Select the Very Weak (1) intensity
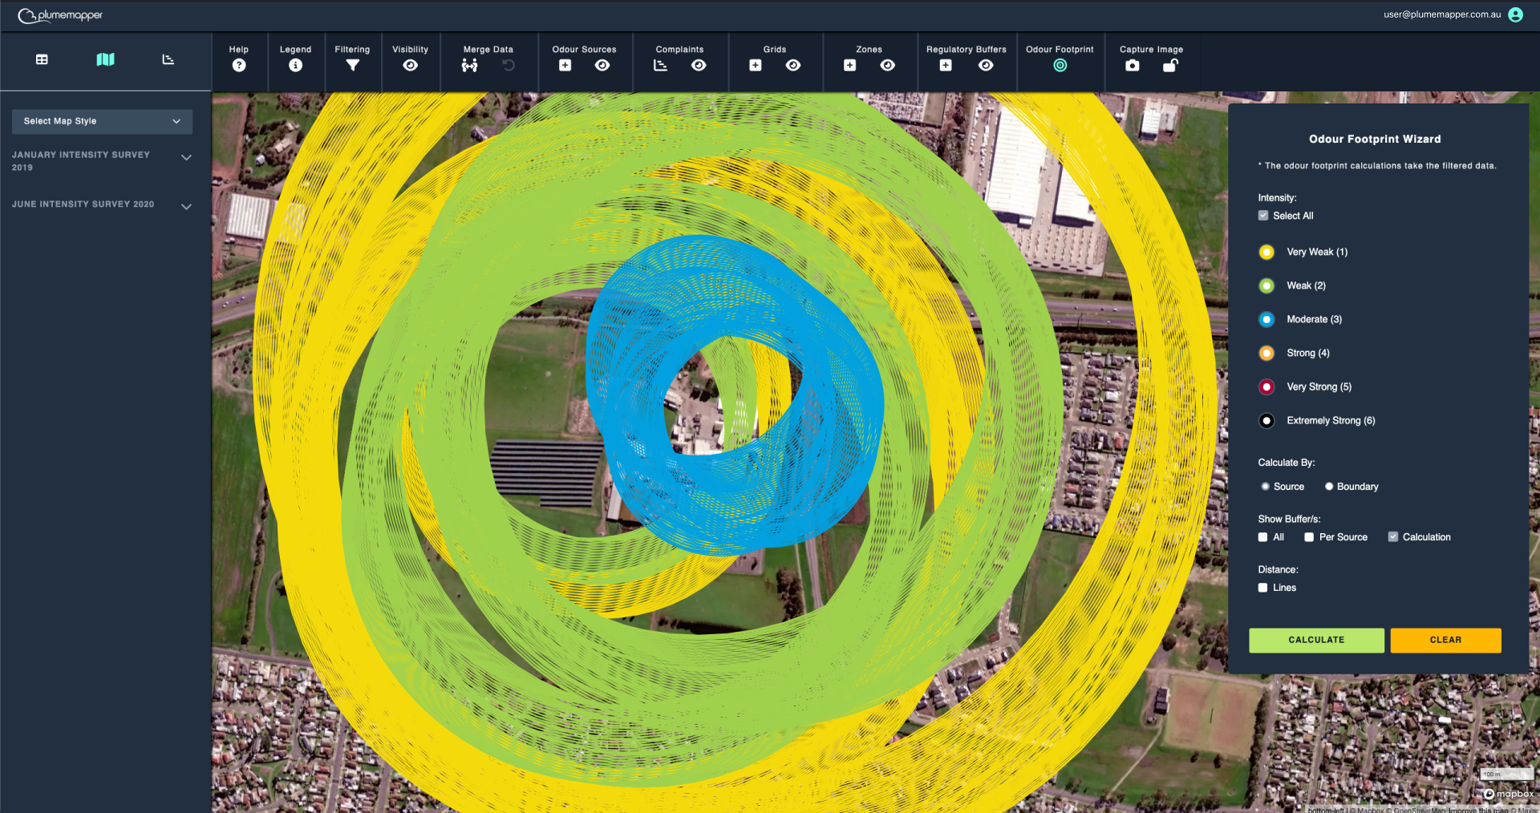The height and width of the screenshot is (813, 1540). pos(1266,252)
